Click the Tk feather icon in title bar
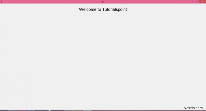This screenshot has width=206, height=111. tap(1, 2)
